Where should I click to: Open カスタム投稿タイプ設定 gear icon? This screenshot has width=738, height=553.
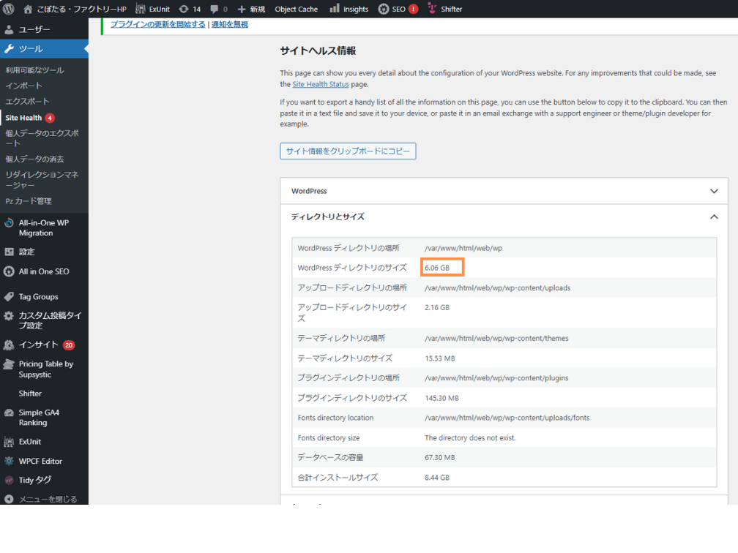coord(9,315)
